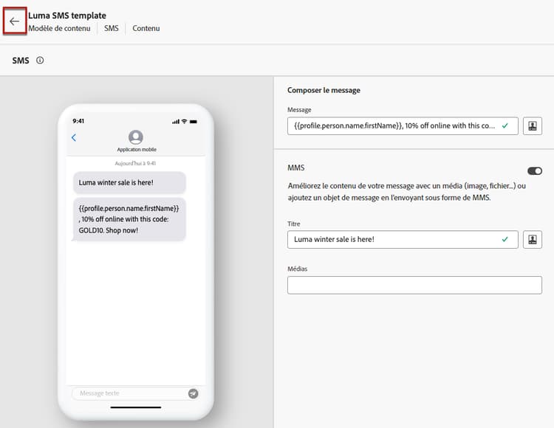This screenshot has width=554, height=428.
Task: Click the Luma SMS template title
Action: (x=67, y=15)
